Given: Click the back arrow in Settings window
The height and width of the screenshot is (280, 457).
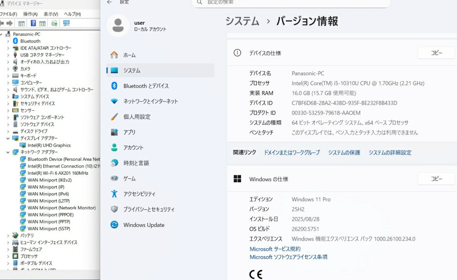Looking at the screenshot, I should 109,2.
